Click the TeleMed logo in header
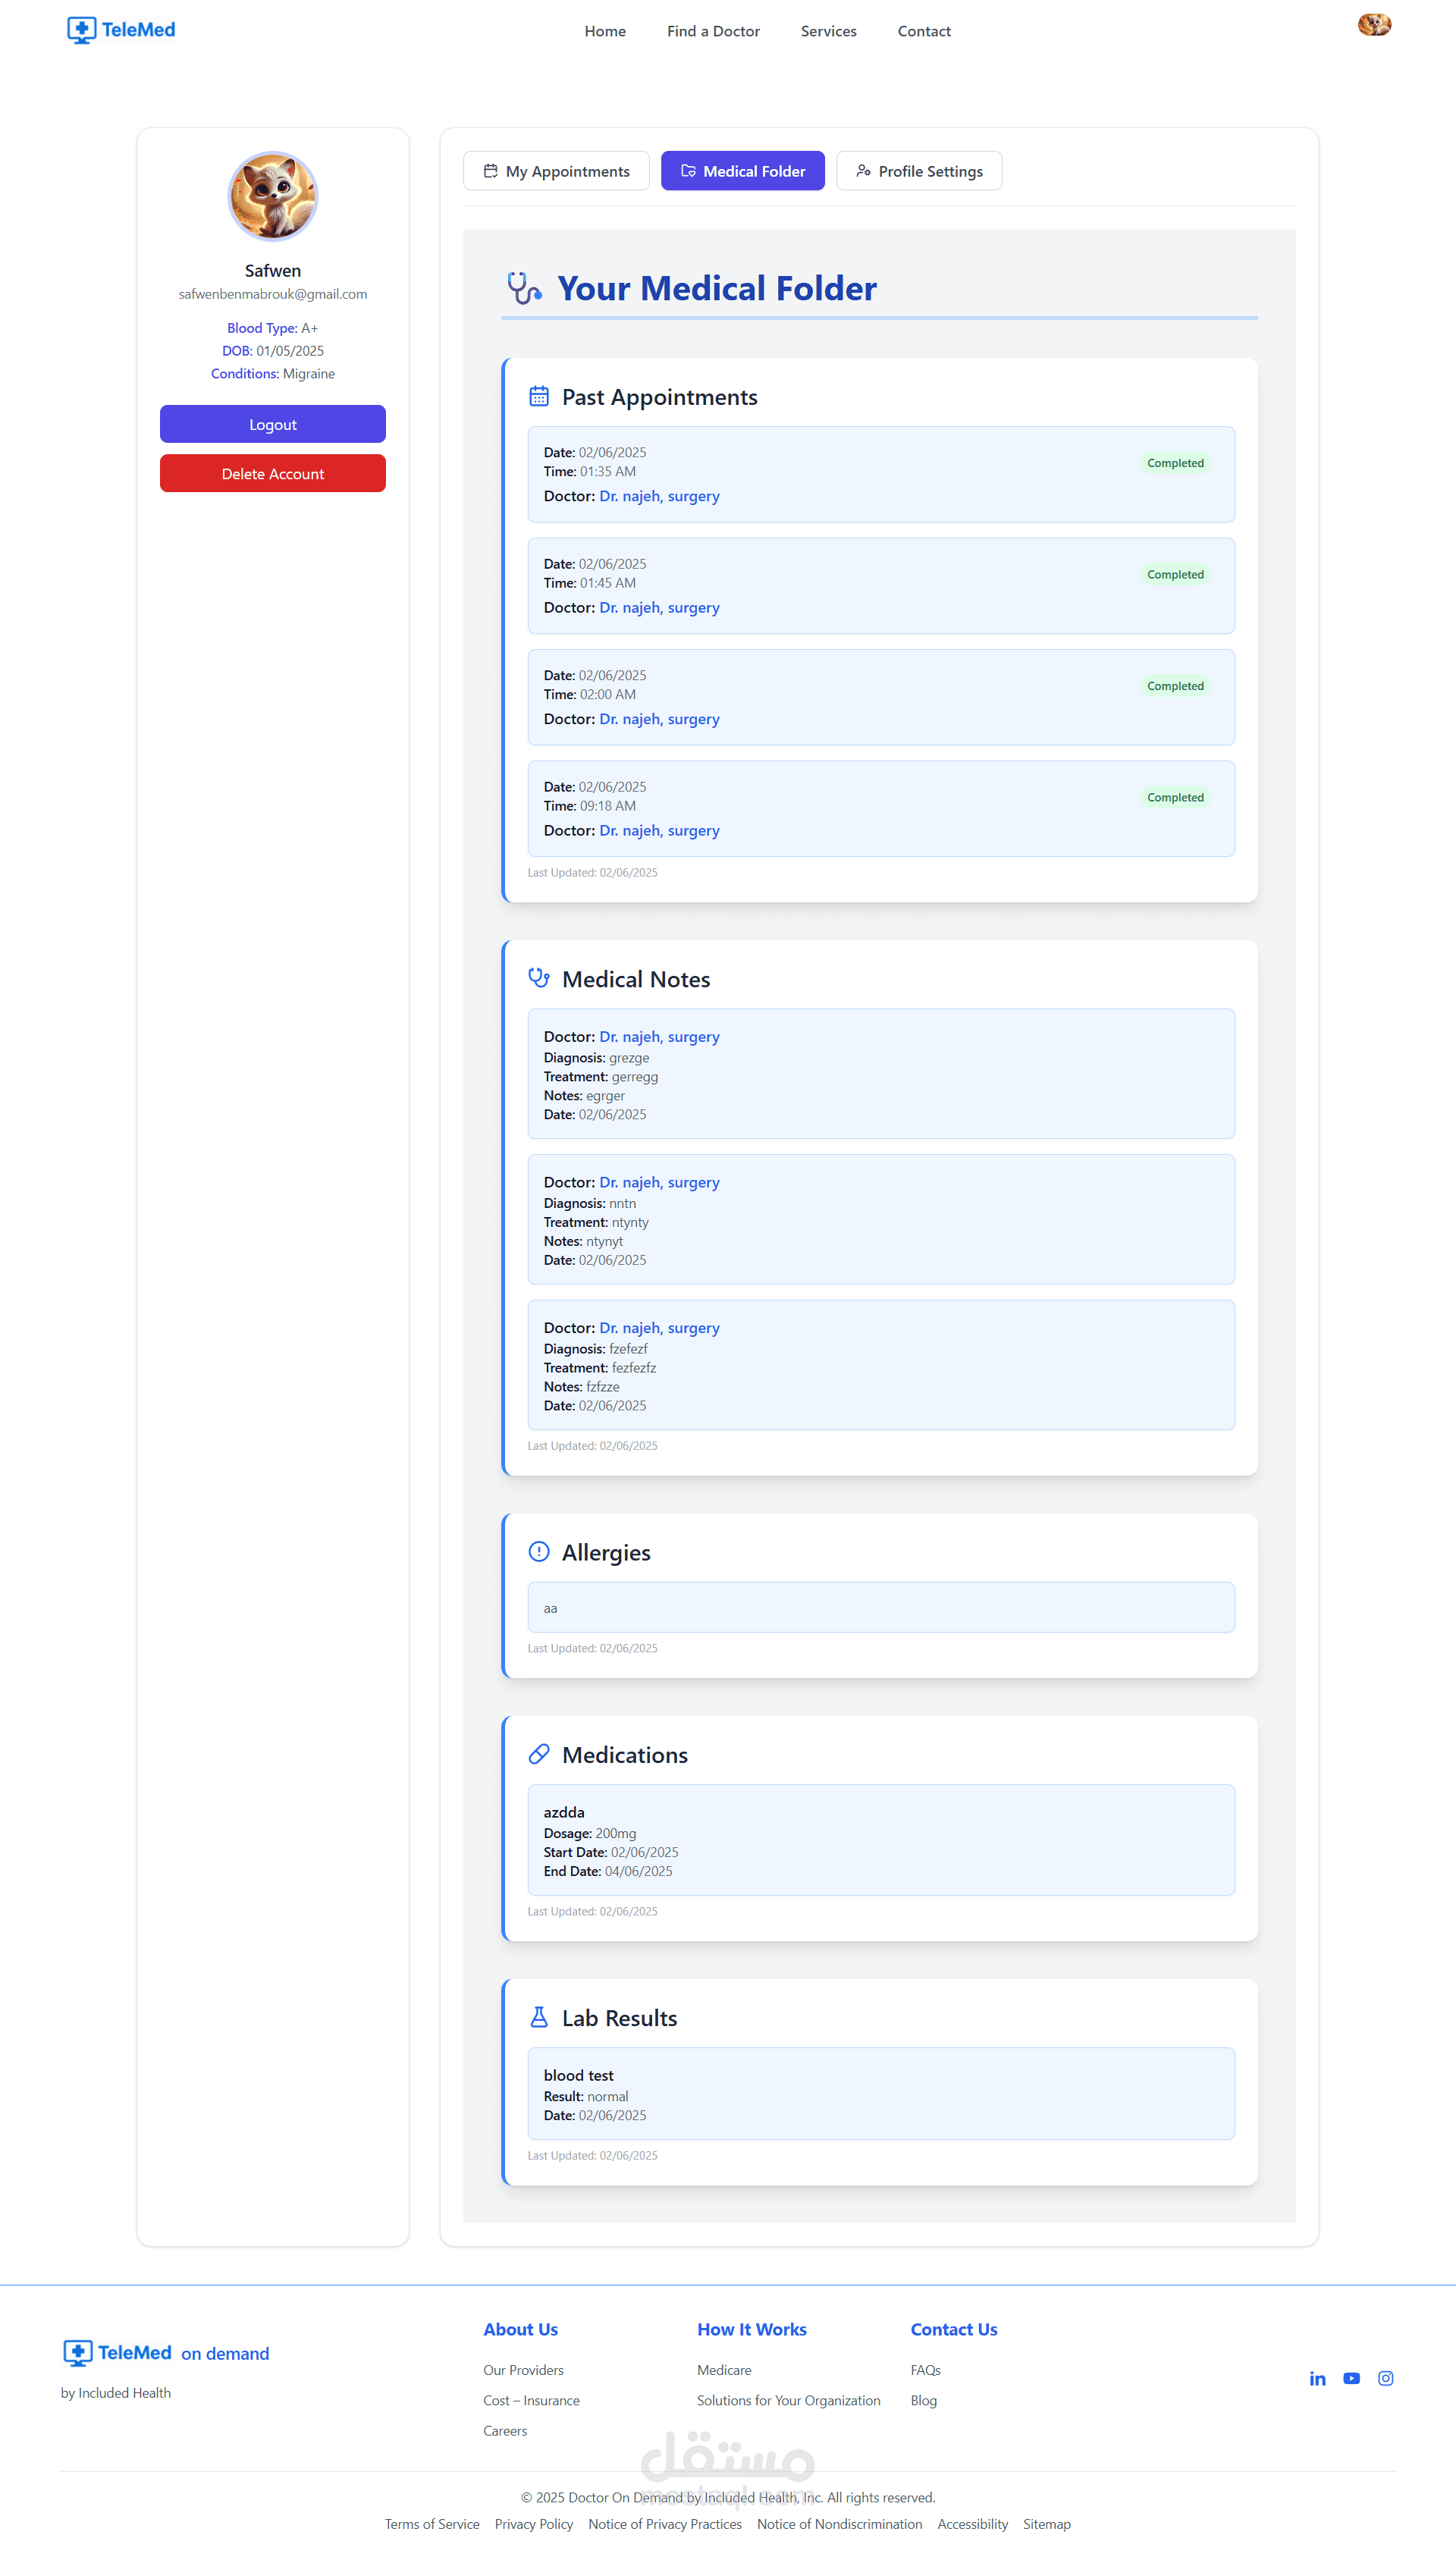The width and height of the screenshot is (1456, 2563). point(121,30)
